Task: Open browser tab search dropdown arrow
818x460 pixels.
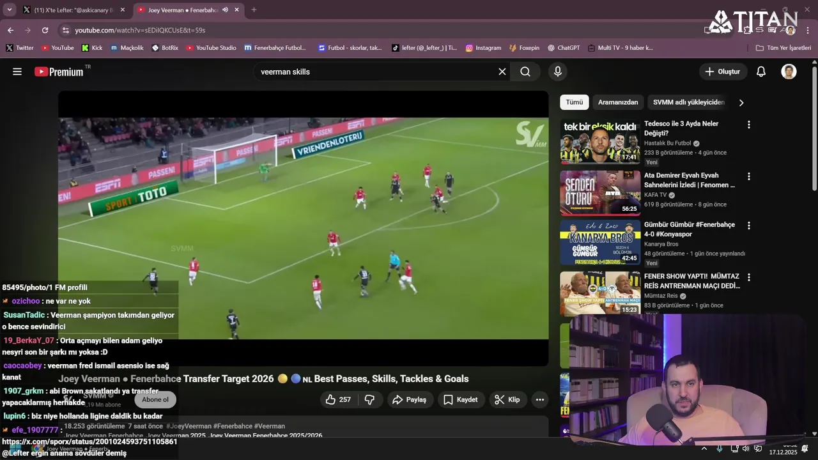Action: point(9,10)
